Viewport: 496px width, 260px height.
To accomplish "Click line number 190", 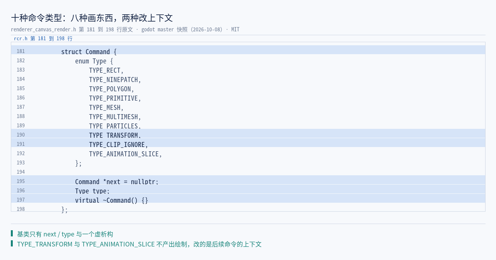I will click(x=21, y=135).
